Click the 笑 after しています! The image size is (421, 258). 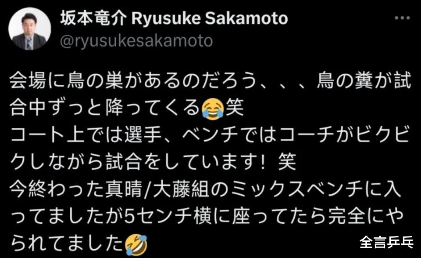click(x=287, y=162)
